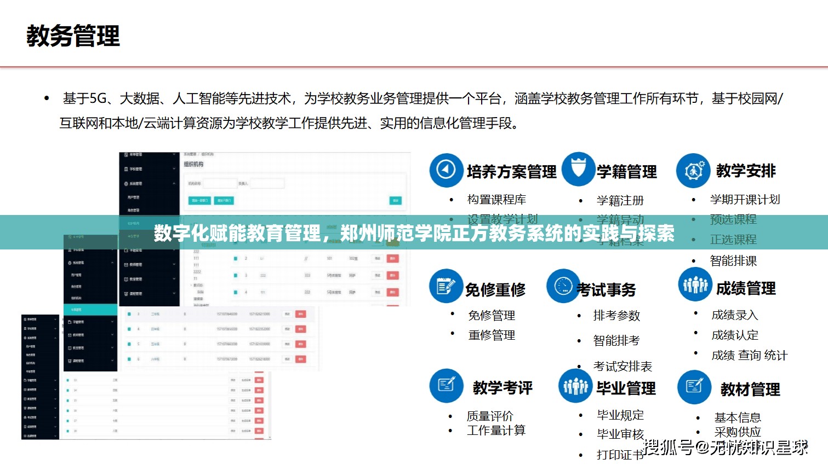Click the 排考参数 bullet
The width and height of the screenshot is (828, 465).
pyautogui.click(x=616, y=316)
